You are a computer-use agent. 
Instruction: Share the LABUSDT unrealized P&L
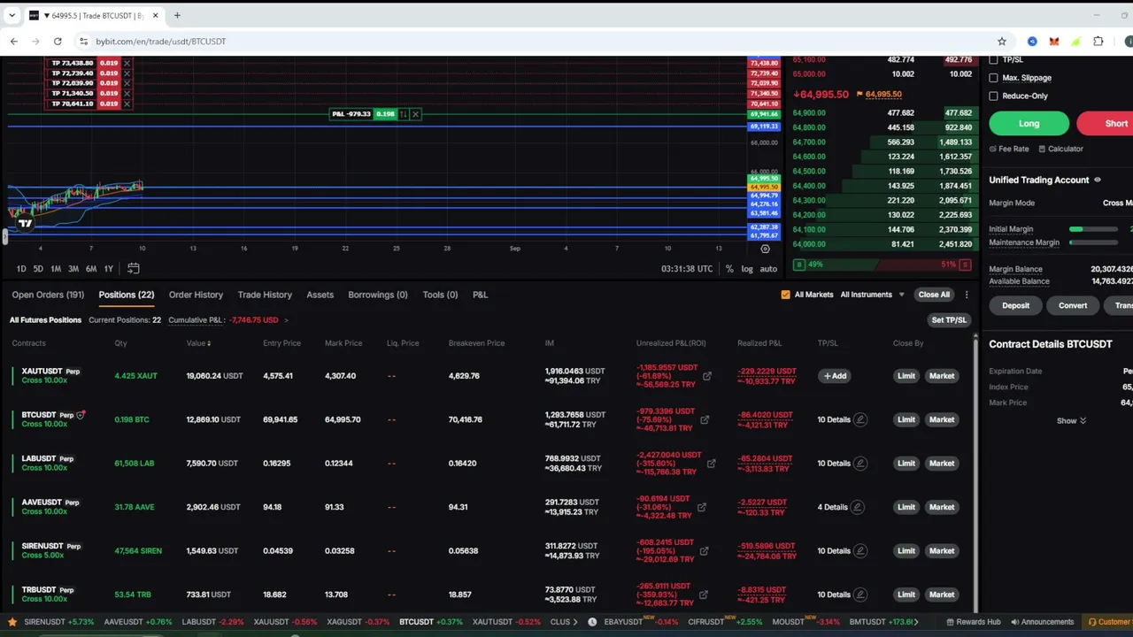click(711, 463)
